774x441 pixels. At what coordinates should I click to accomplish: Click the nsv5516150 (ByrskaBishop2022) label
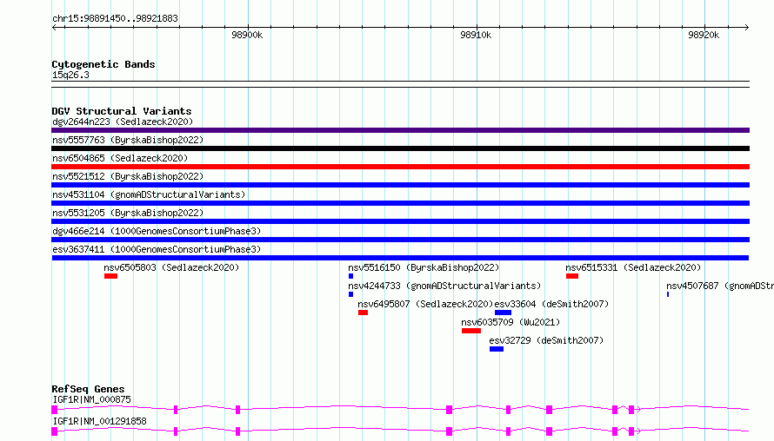[x=424, y=267]
